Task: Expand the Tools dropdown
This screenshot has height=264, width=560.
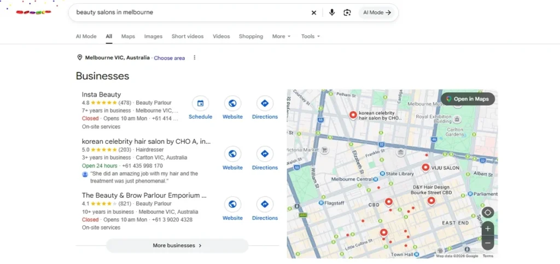Action: 311,37
